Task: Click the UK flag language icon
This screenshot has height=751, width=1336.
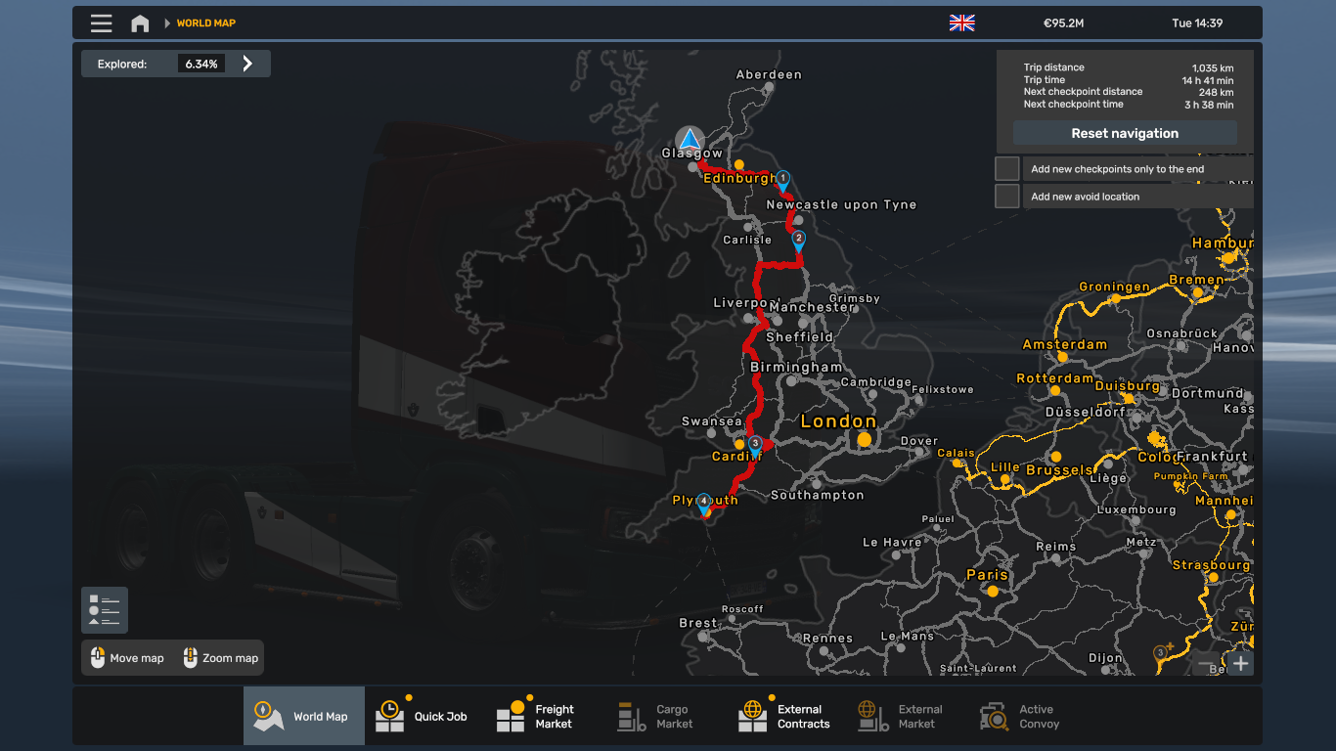Action: coord(961,23)
